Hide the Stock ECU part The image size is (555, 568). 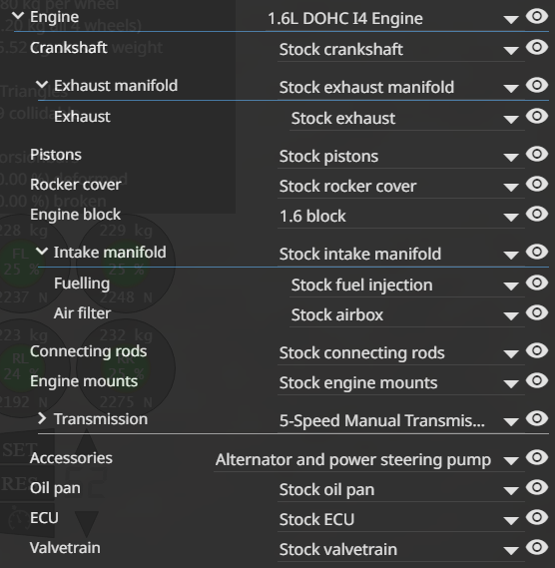coord(536,518)
